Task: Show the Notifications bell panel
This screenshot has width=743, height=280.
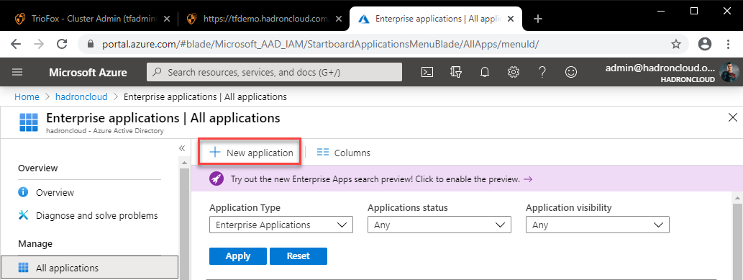Action: pyautogui.click(x=485, y=72)
